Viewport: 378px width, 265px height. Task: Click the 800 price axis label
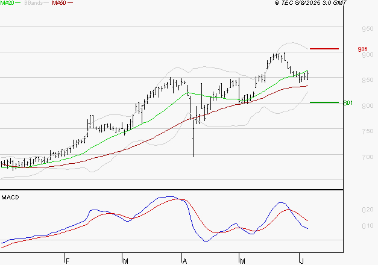tap(367, 106)
